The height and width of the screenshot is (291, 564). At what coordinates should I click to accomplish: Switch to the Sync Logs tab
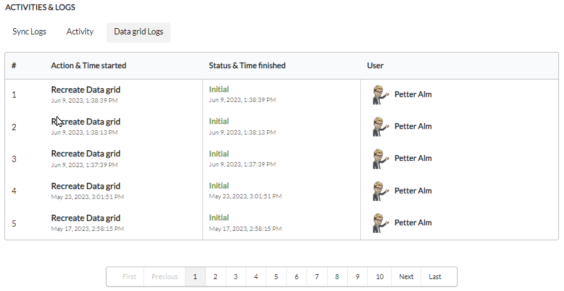[x=29, y=32]
